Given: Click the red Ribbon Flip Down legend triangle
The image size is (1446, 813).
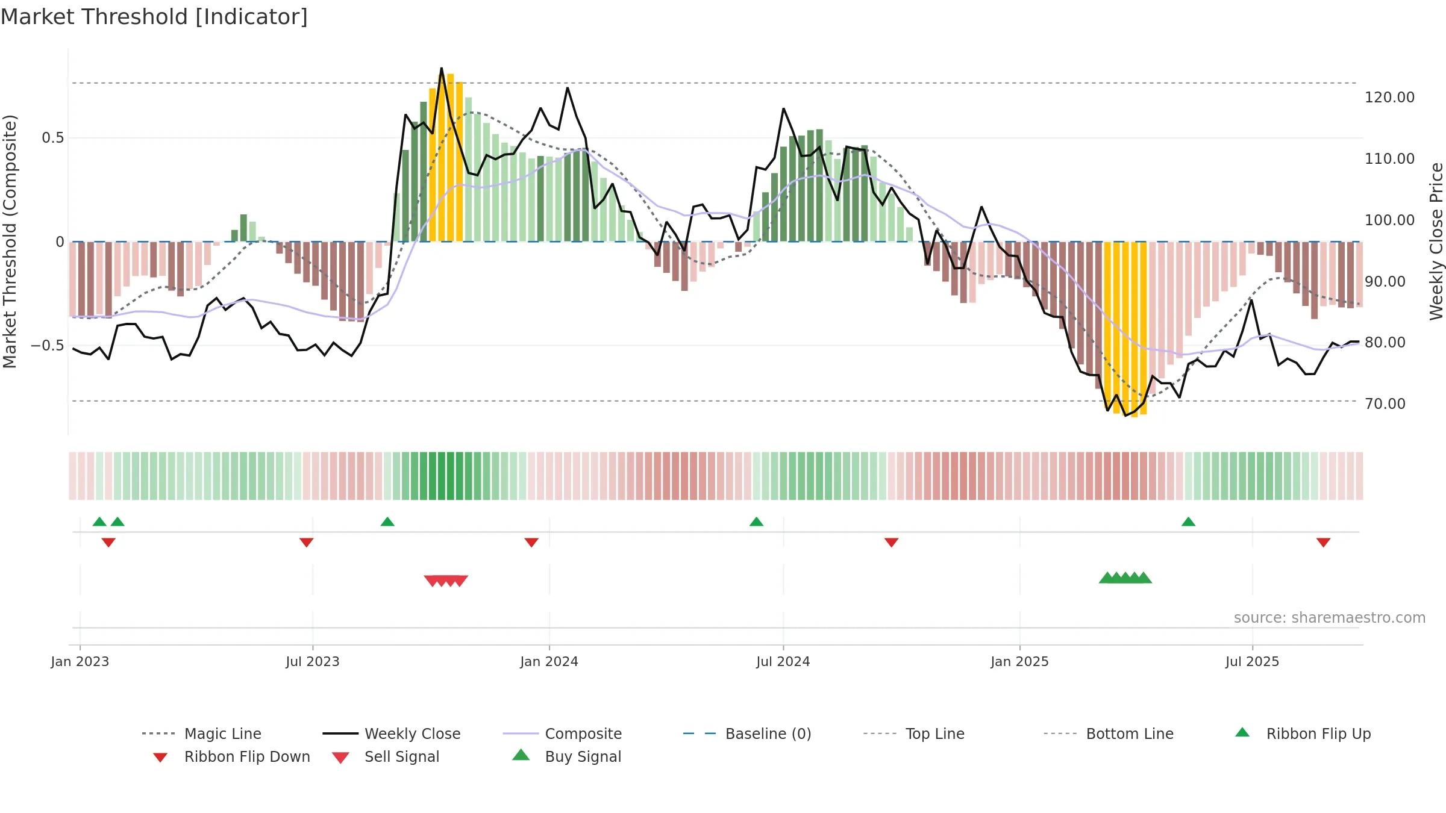Looking at the screenshot, I should [x=160, y=758].
